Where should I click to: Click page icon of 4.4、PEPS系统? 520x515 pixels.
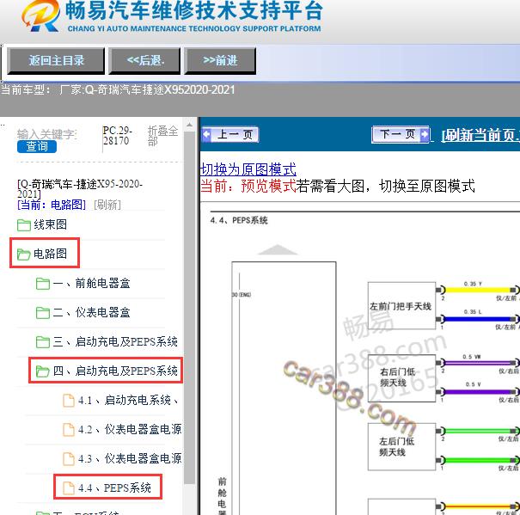coord(69,487)
